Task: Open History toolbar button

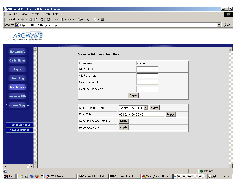Action: pyautogui.click(x=84, y=20)
